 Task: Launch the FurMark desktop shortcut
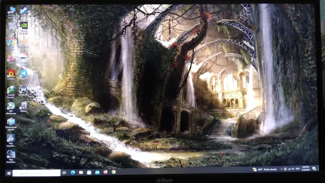point(11,74)
